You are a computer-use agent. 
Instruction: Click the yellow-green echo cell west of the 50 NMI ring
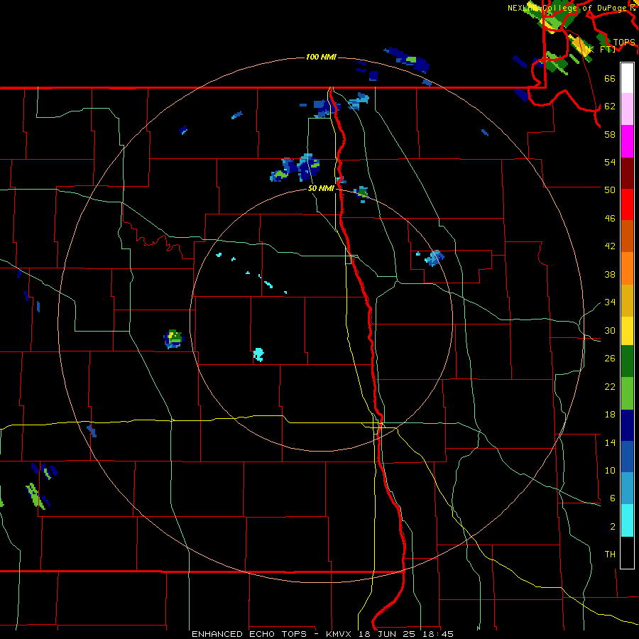click(x=174, y=339)
